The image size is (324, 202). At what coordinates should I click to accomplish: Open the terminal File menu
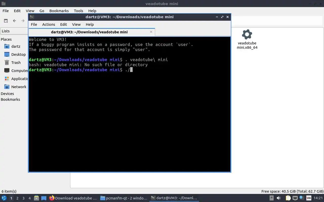click(x=34, y=24)
